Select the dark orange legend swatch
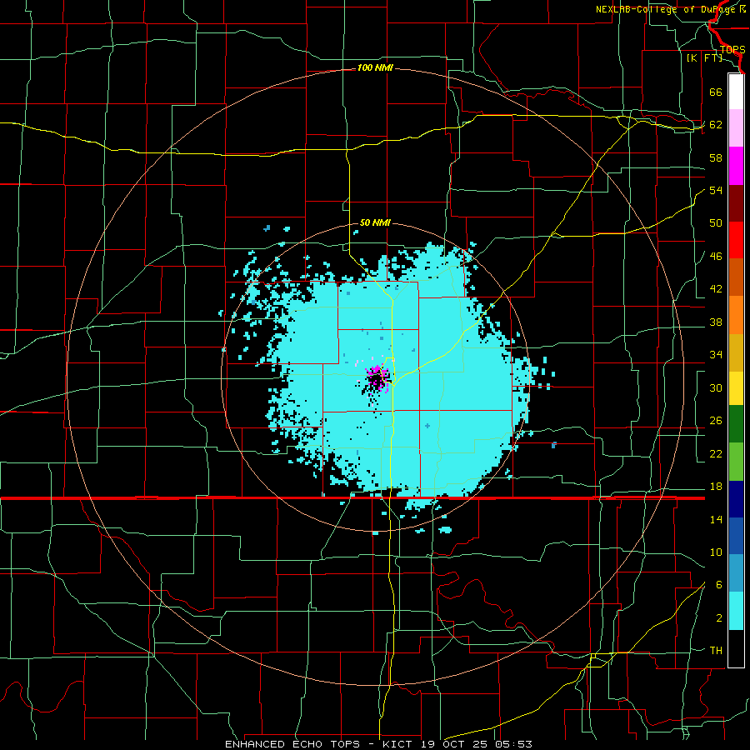 point(736,277)
